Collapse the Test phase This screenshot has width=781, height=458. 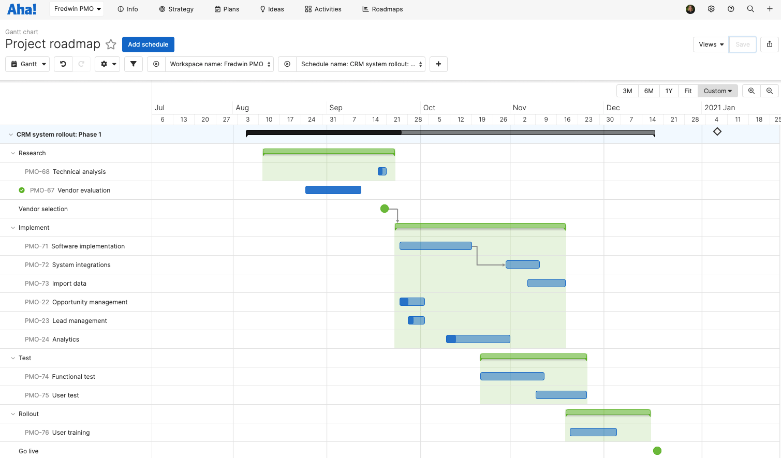click(x=13, y=358)
